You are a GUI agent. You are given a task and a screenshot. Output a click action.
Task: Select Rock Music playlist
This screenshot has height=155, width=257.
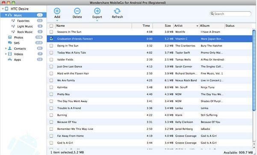25,32
